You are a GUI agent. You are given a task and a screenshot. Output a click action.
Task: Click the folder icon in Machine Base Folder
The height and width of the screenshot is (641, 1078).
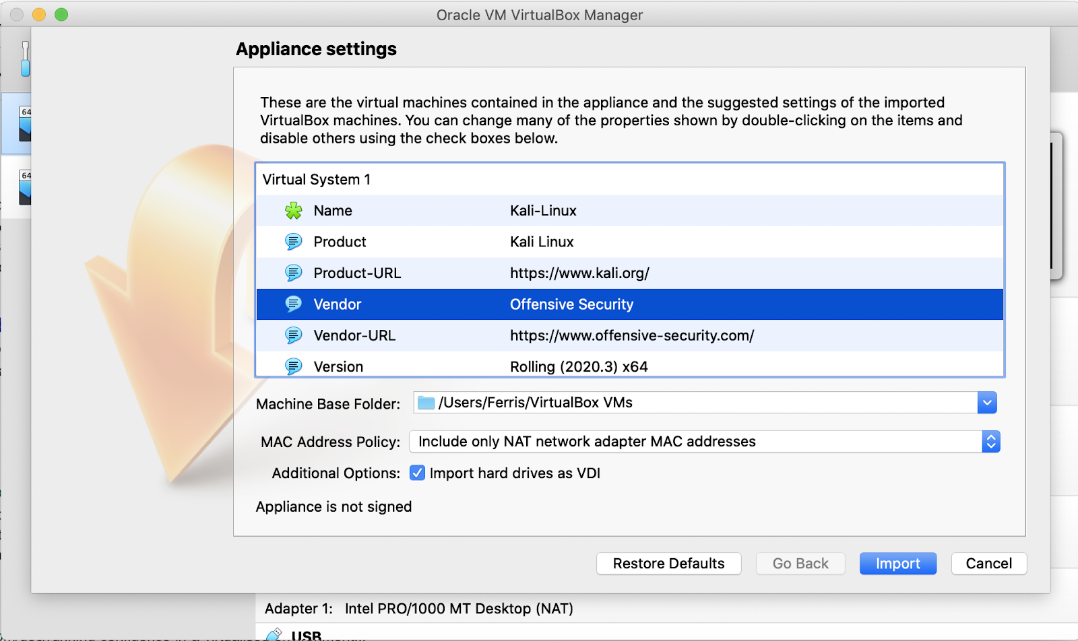coord(426,403)
